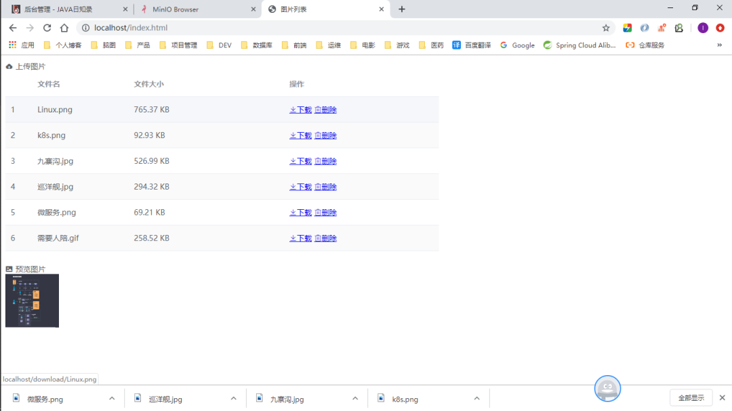Show more bookmarks with double chevron
The image size is (732, 411).
(719, 45)
